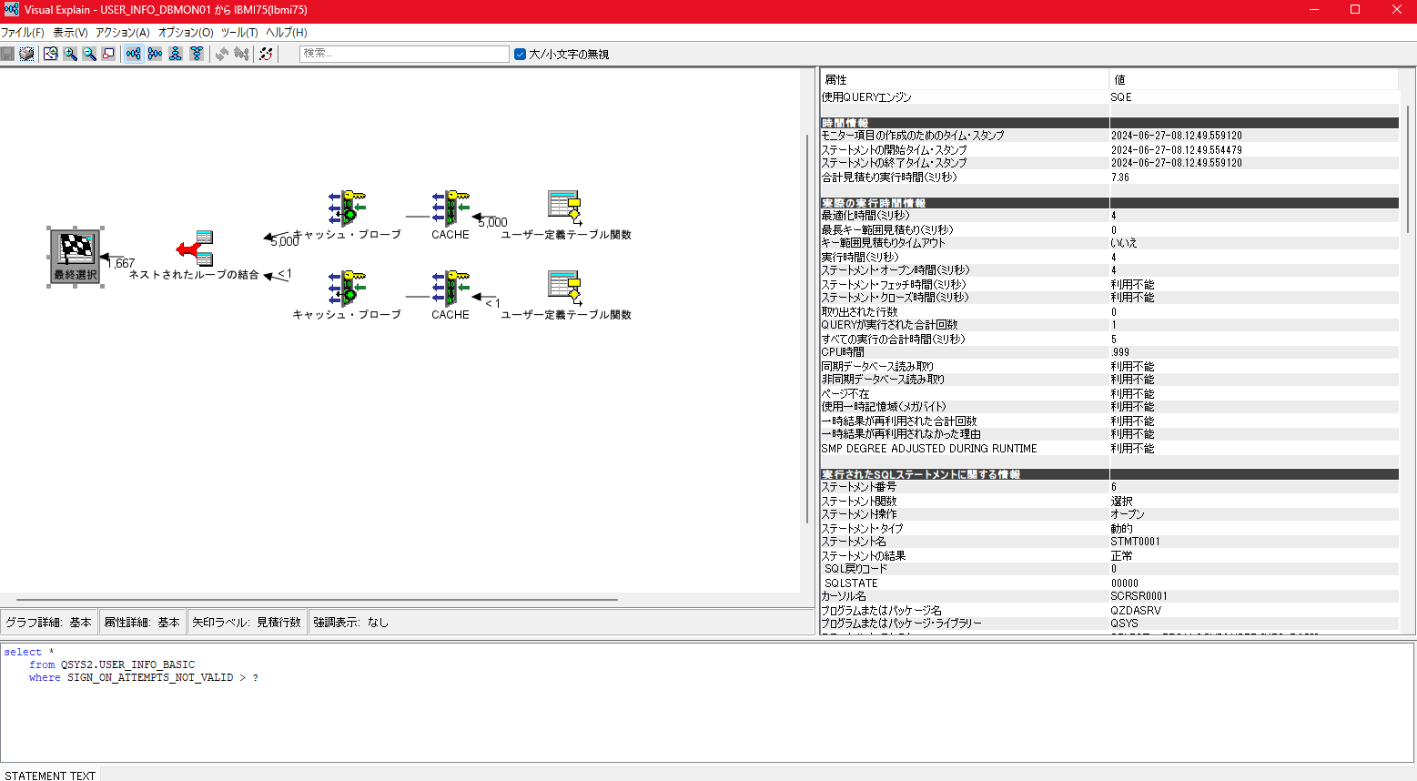1417x781 pixels.
Task: Select the 最終選択 checkered flag node
Action: coord(76,257)
